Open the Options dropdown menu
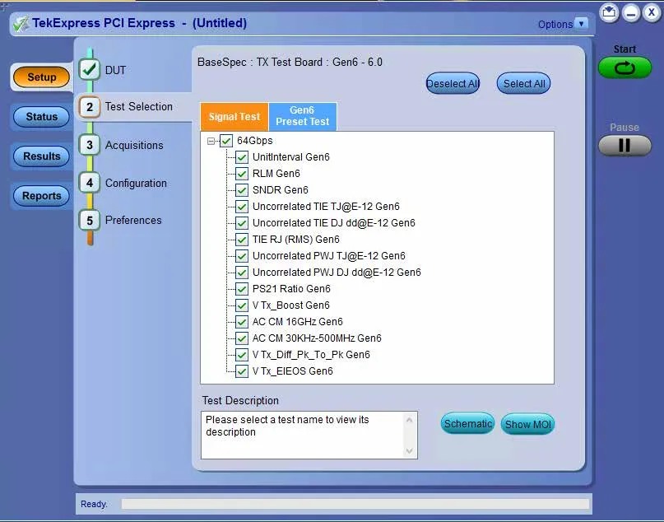664x522 pixels. point(582,24)
